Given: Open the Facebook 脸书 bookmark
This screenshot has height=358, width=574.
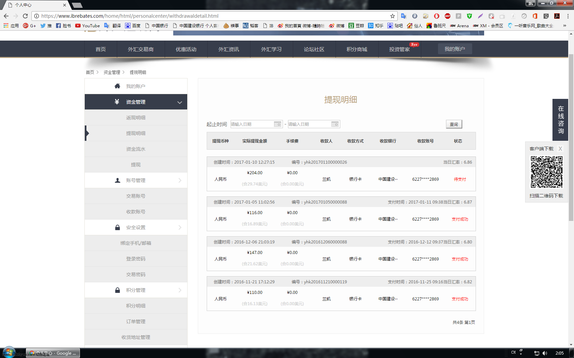Looking at the screenshot, I should [63, 26].
